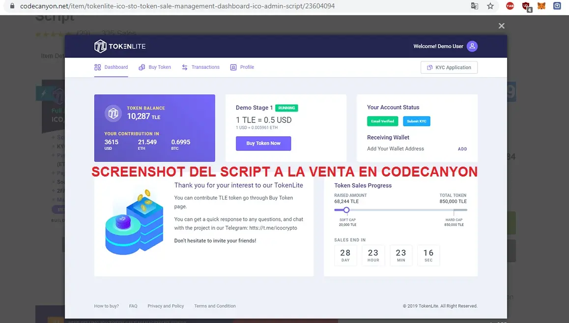
Task: Open the Dashboard tab
Action: tap(111, 67)
